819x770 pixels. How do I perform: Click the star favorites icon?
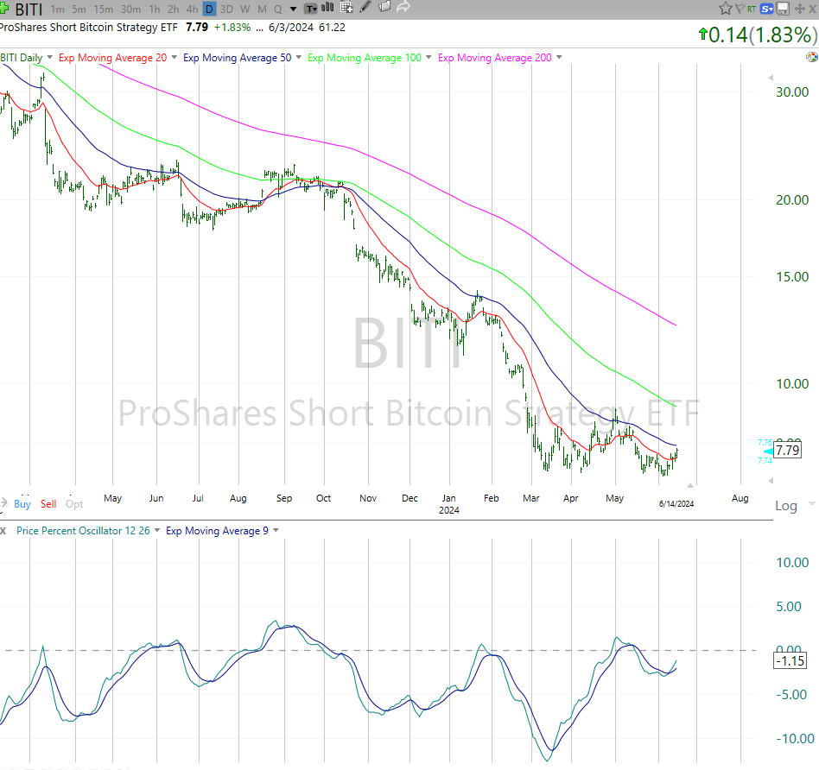coord(727,8)
